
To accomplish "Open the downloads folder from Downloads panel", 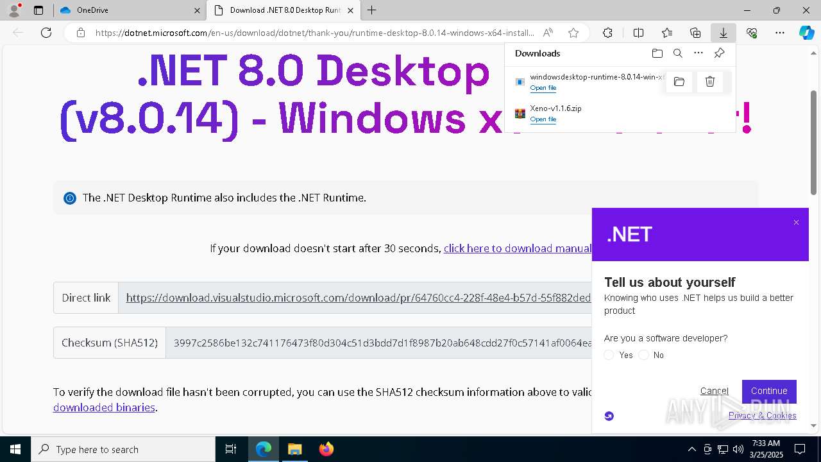I will 657,53.
